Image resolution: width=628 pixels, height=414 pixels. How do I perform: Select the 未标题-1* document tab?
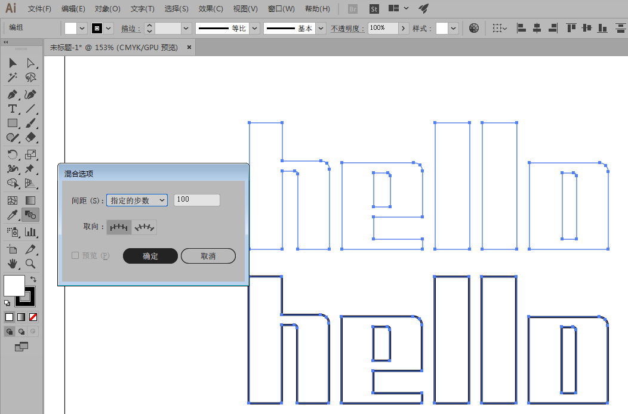click(114, 48)
